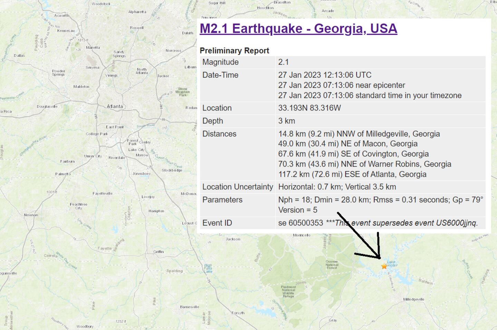Click the Location Uncertainty row label
The image size is (497, 330).
[237, 187]
